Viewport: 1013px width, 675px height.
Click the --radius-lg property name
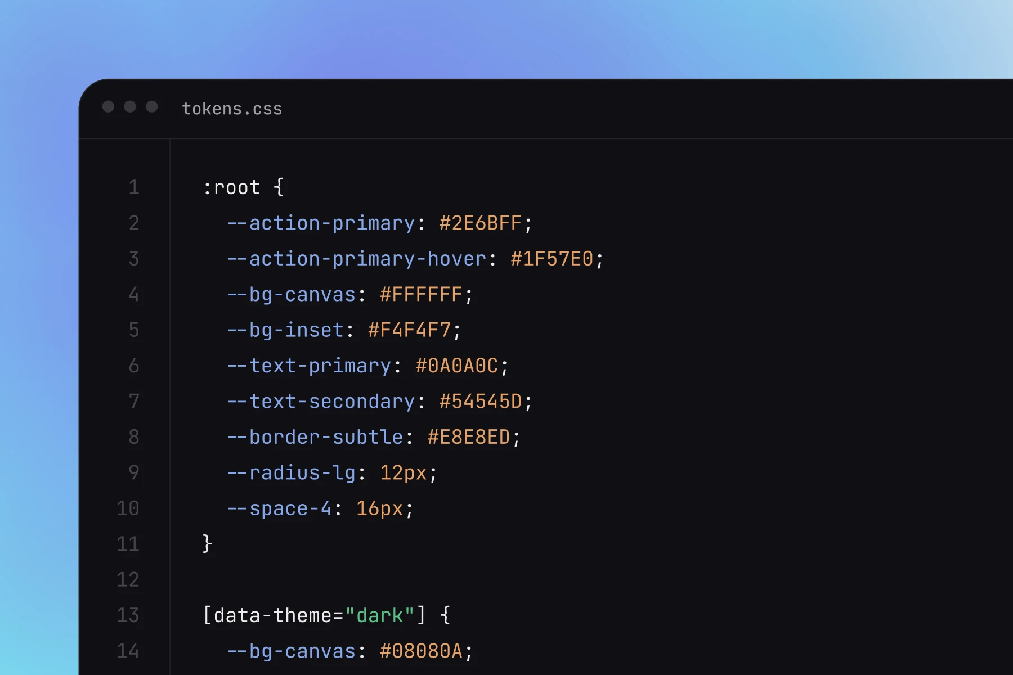pyautogui.click(x=291, y=473)
